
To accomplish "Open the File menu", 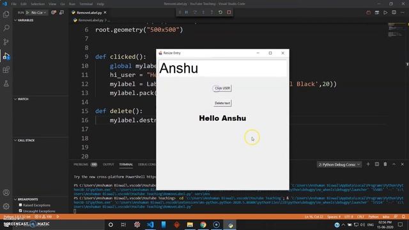I will coord(14,4).
